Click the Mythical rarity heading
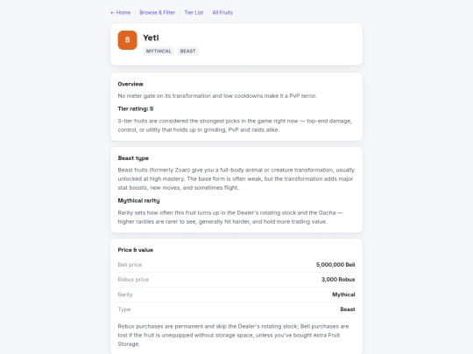 pyautogui.click(x=138, y=200)
